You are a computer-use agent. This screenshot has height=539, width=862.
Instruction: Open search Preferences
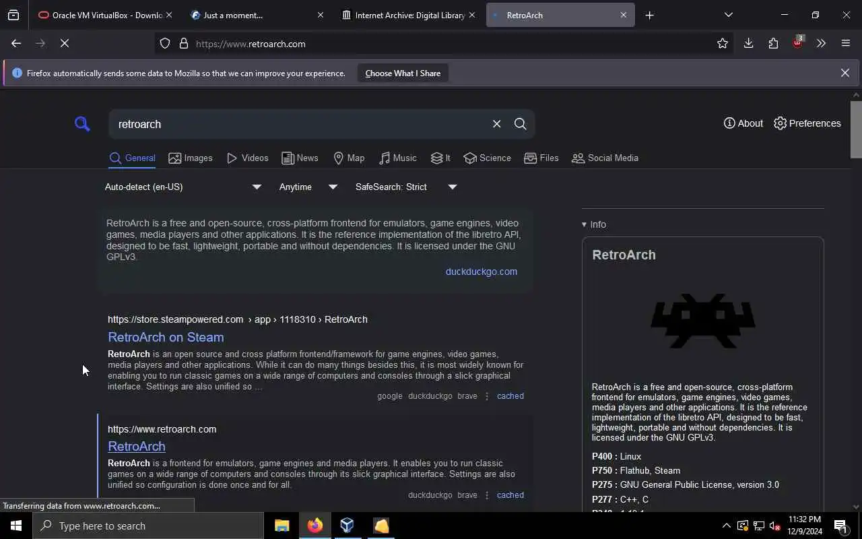pos(807,123)
